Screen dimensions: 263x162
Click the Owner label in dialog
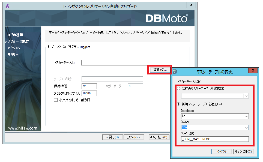[185, 122]
